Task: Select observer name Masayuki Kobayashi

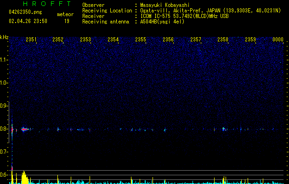Action: pos(165,5)
